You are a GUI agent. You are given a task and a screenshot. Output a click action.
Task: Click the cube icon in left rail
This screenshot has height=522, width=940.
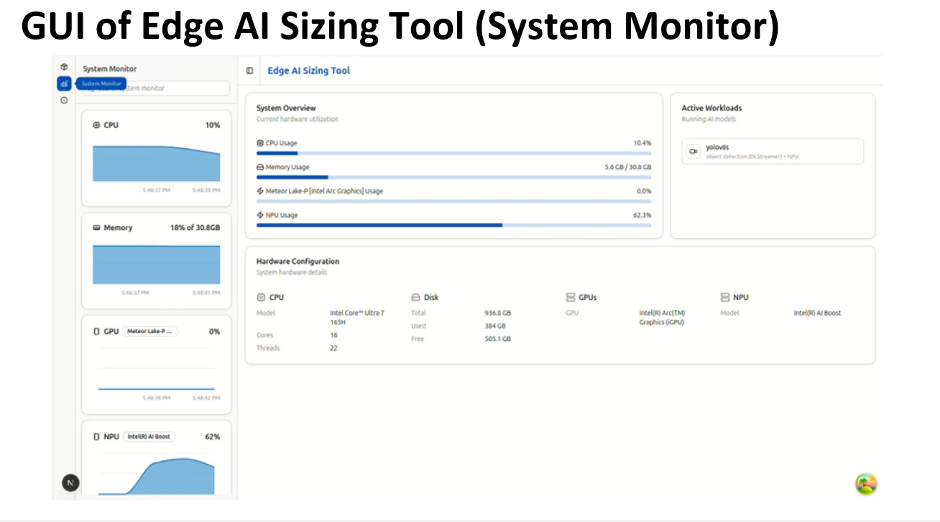(x=64, y=67)
